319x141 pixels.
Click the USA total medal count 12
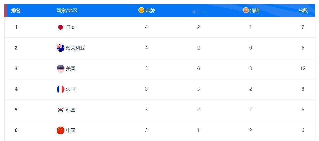pyautogui.click(x=303, y=69)
